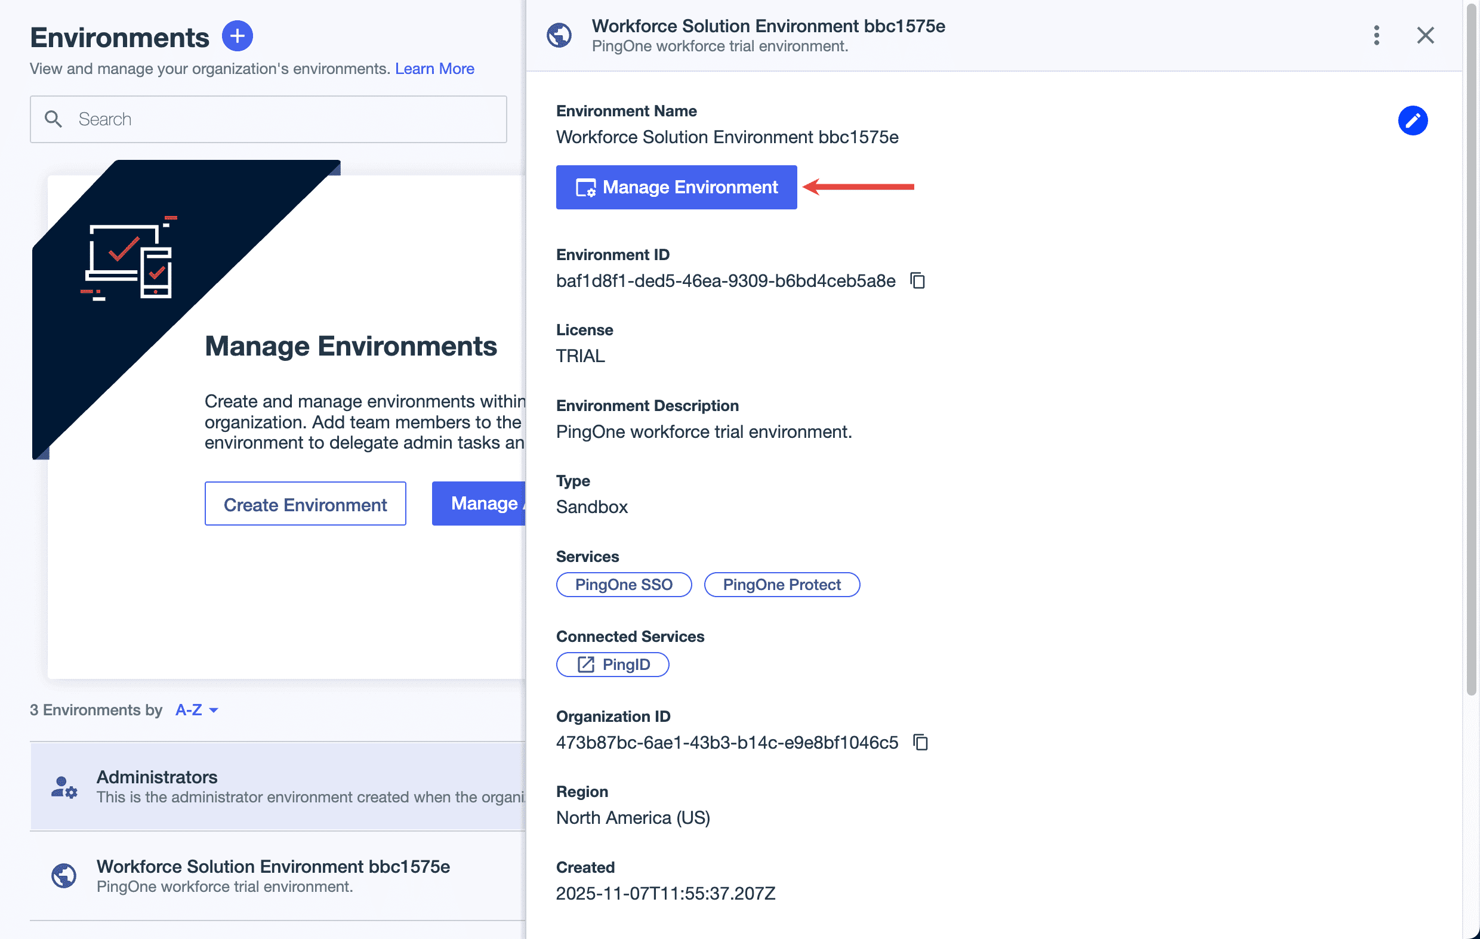The image size is (1480, 939).
Task: Click the Search input field
Action: [x=268, y=119]
